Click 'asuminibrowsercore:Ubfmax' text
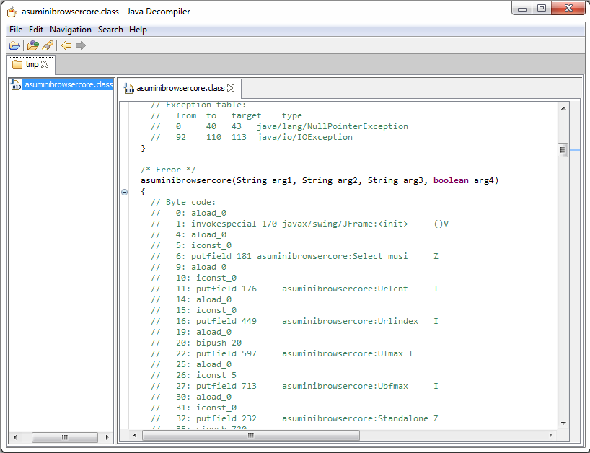 click(345, 387)
